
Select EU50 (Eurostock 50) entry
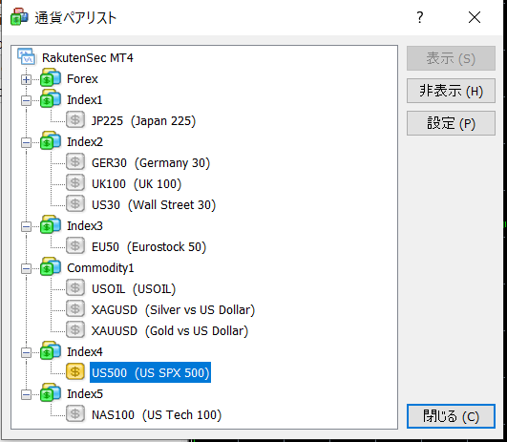pos(149,247)
